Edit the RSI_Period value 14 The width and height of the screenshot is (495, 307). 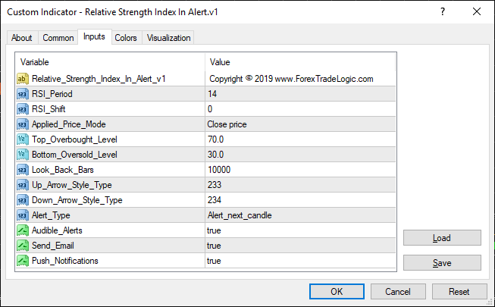click(x=299, y=94)
